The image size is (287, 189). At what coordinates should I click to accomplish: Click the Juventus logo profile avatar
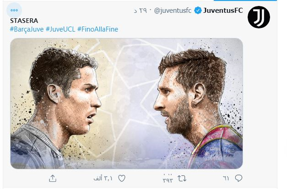point(259,17)
